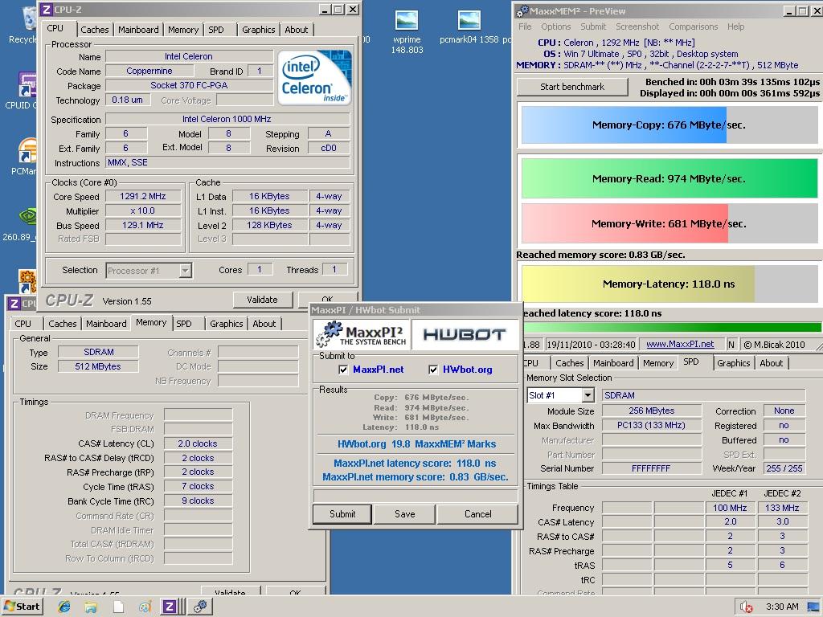Image resolution: width=823 pixels, height=617 pixels.
Task: Click the Windows Start button
Action: coord(22,607)
